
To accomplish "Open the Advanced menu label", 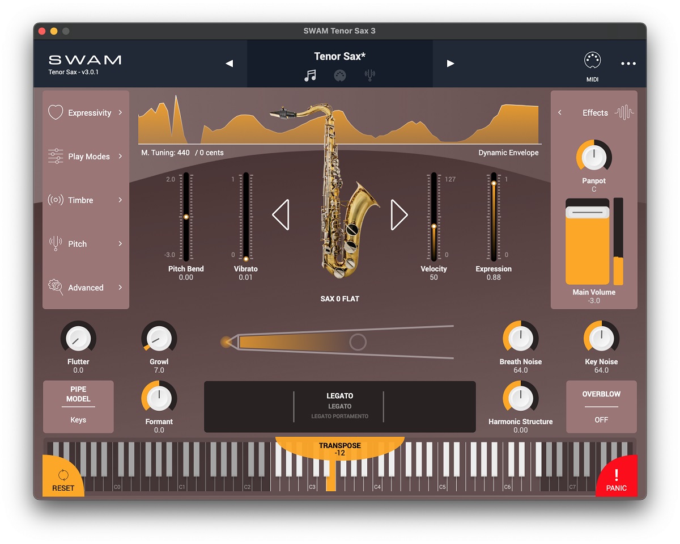I will 86,288.
